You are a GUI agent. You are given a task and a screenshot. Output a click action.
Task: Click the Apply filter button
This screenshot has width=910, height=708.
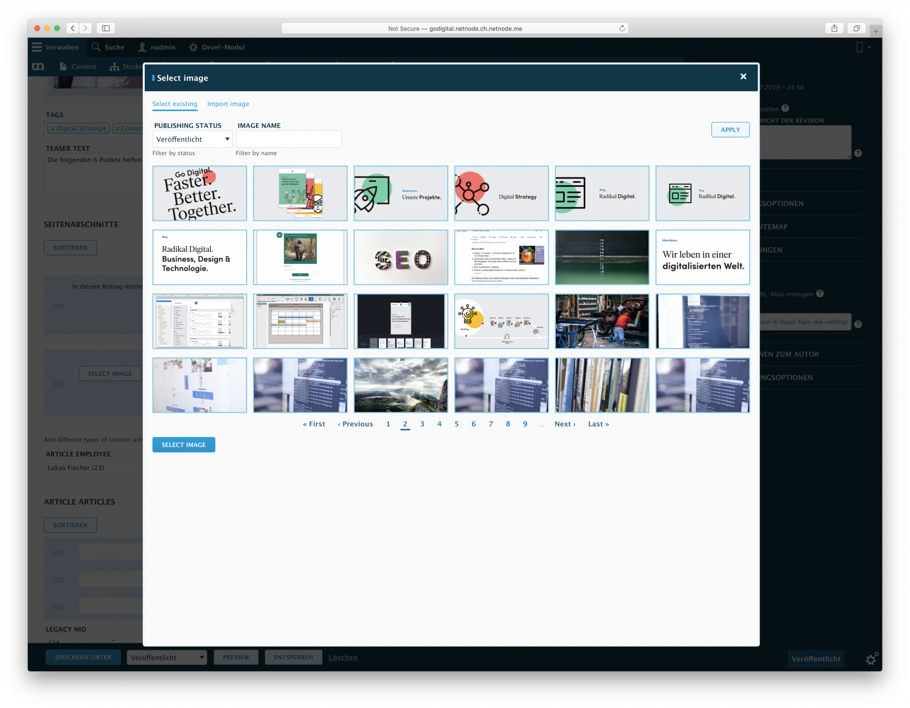[x=730, y=130]
